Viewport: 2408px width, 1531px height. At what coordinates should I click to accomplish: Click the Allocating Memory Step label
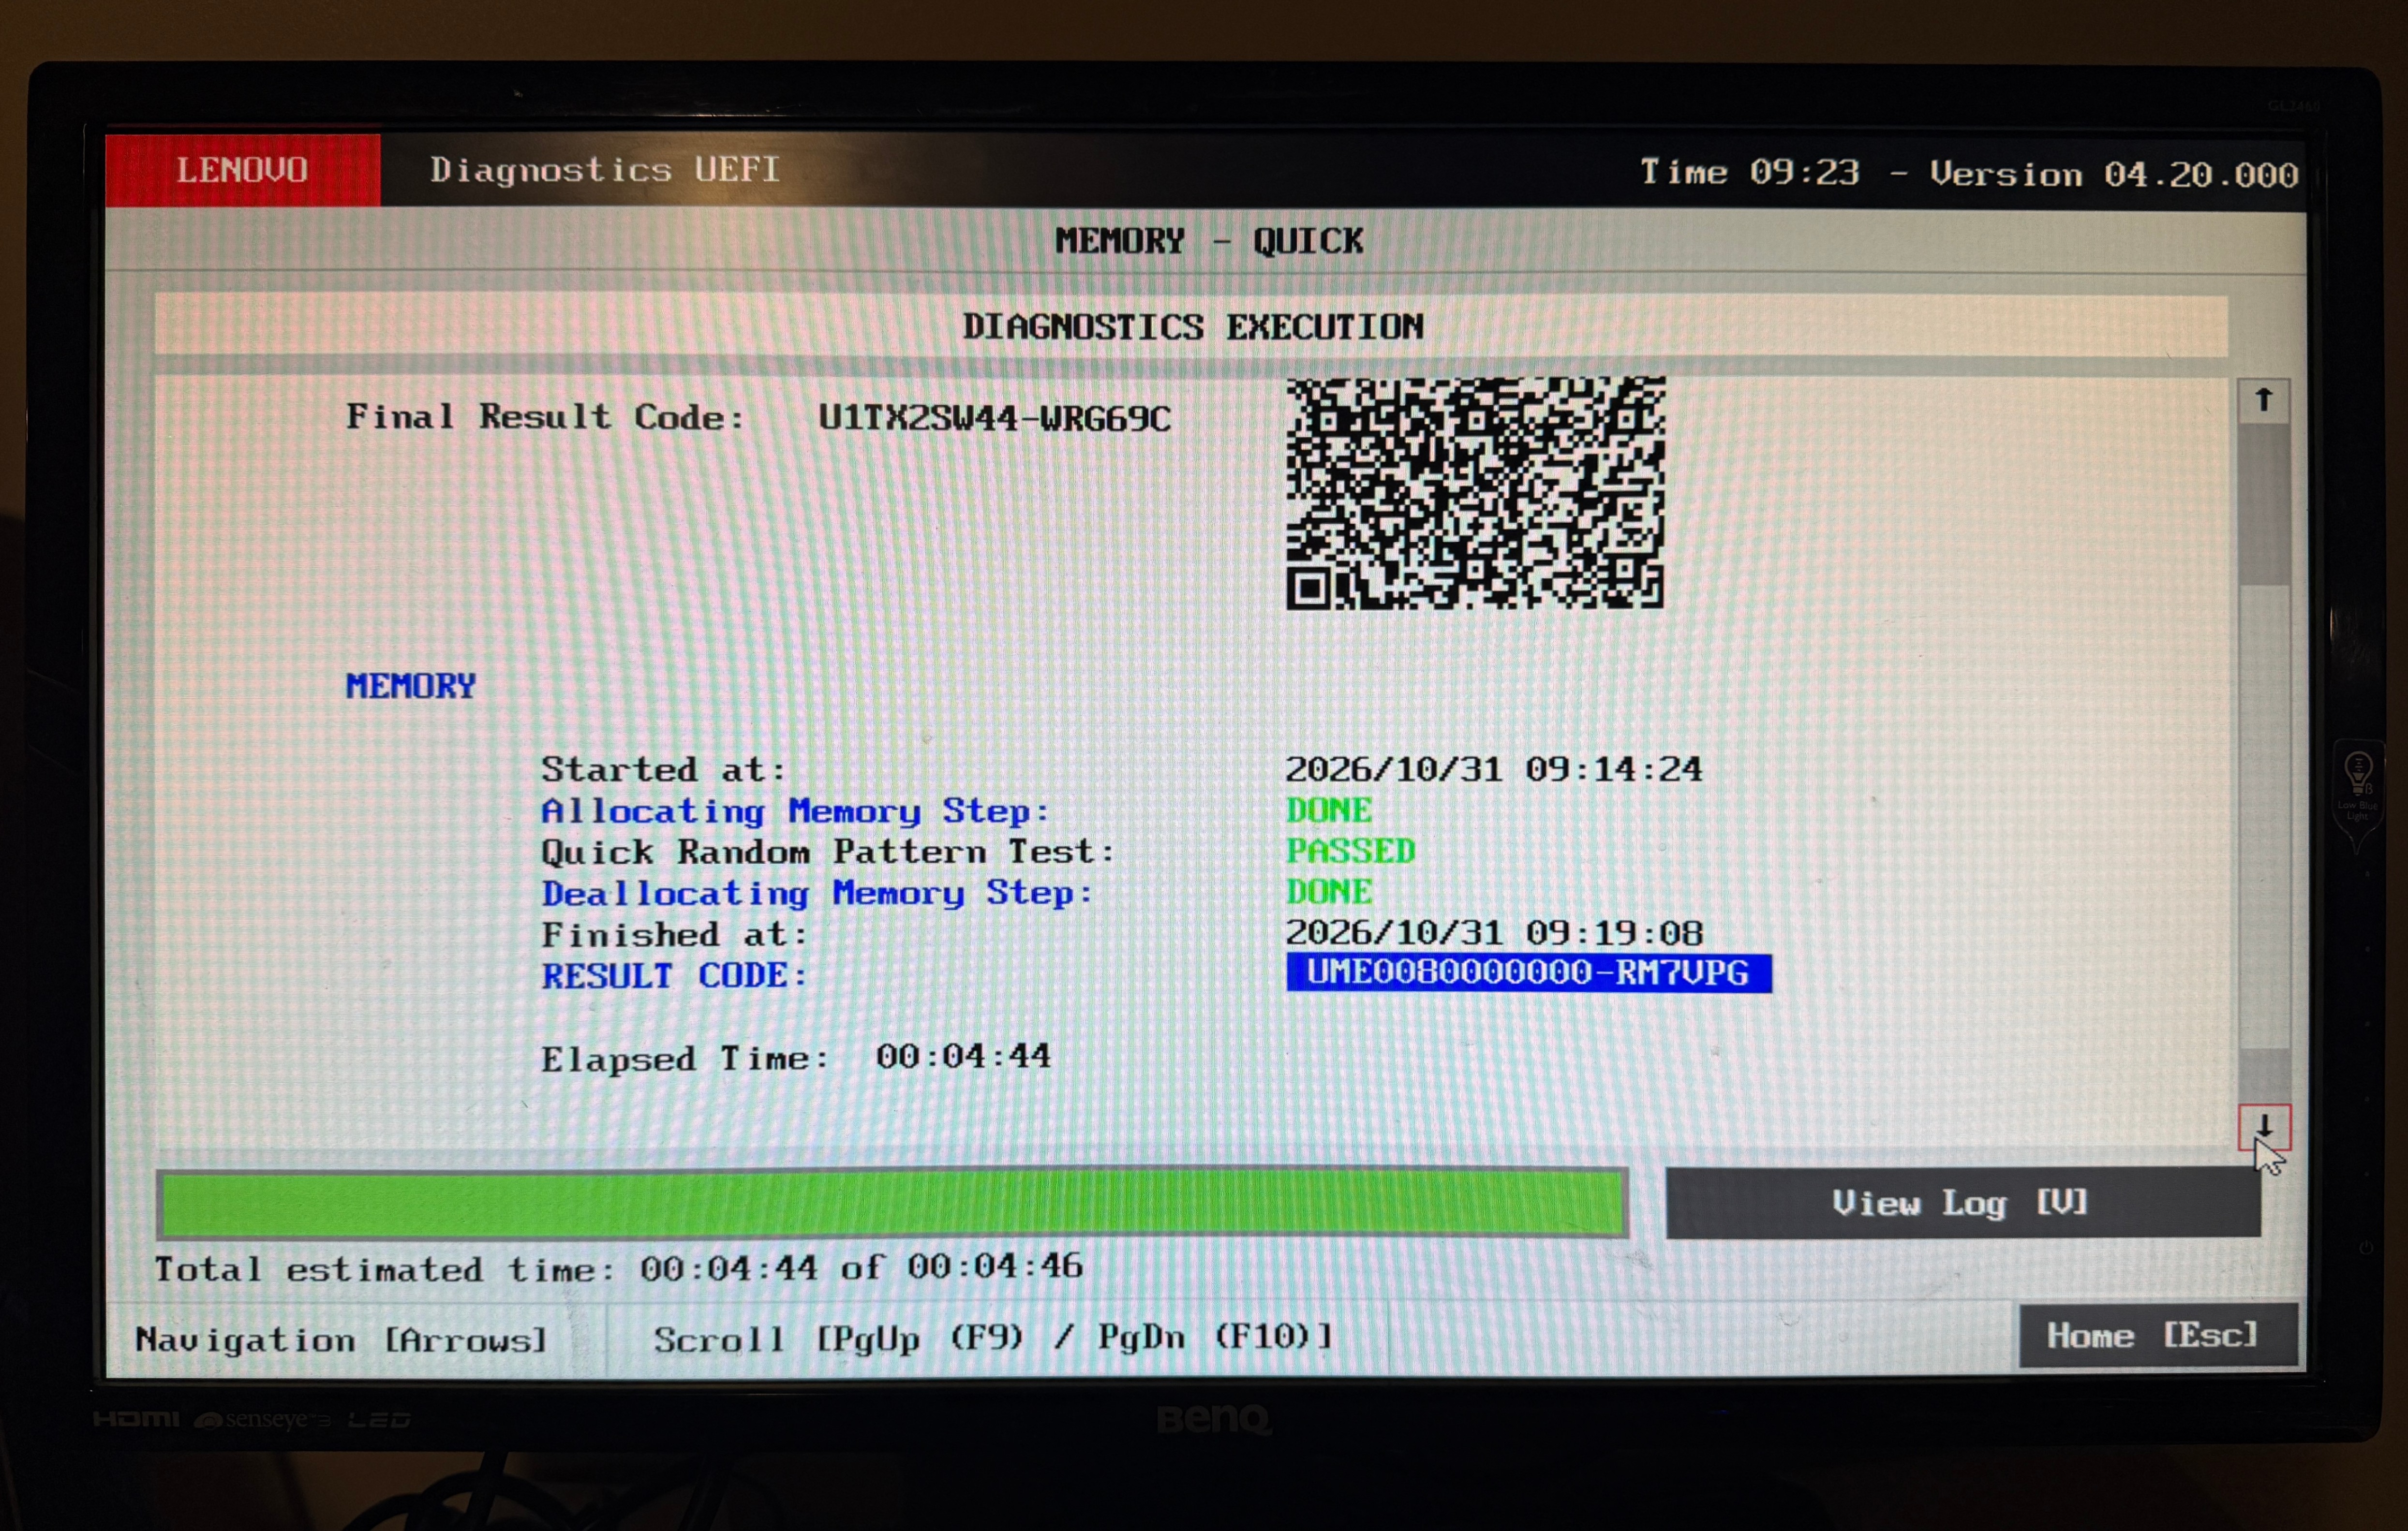tap(795, 811)
